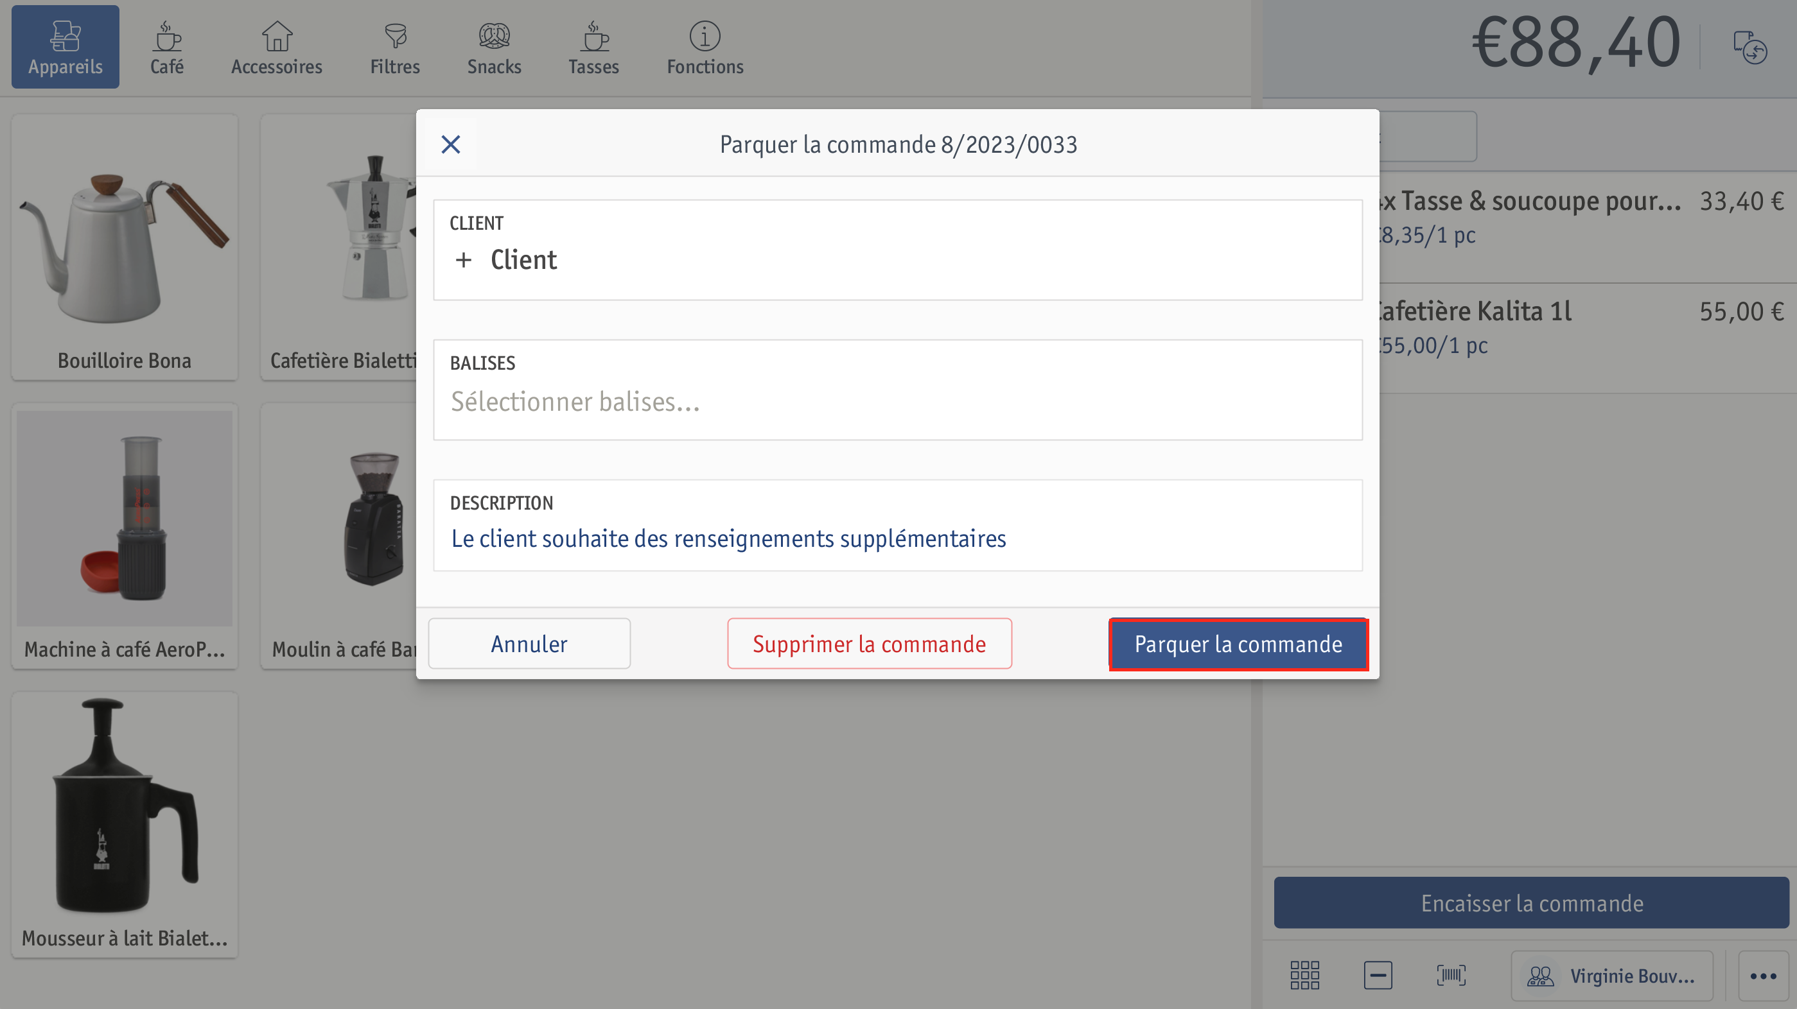Open the Appareils category tab
Screen dimensions: 1797x1009
click(x=65, y=47)
